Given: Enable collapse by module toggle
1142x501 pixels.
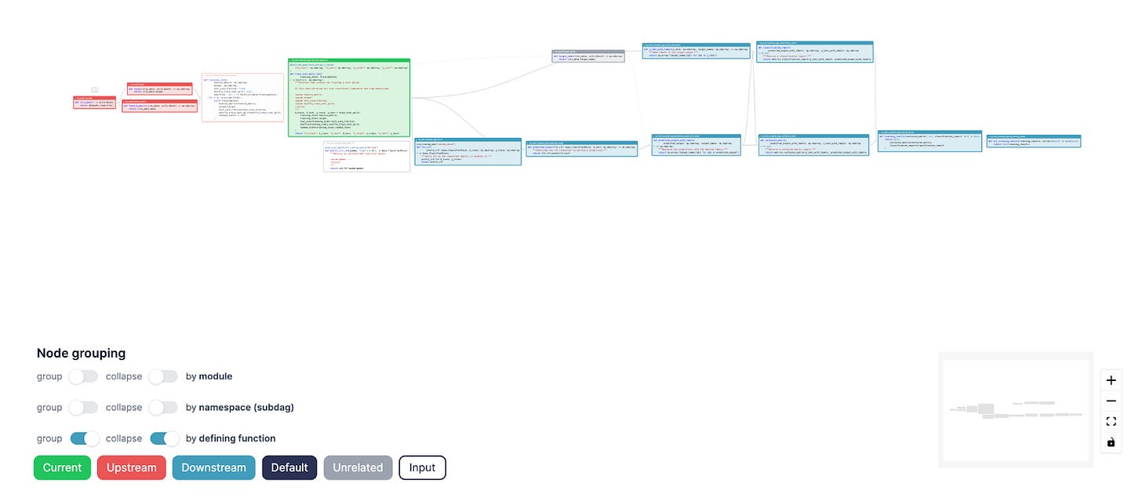Looking at the screenshot, I should coord(163,376).
